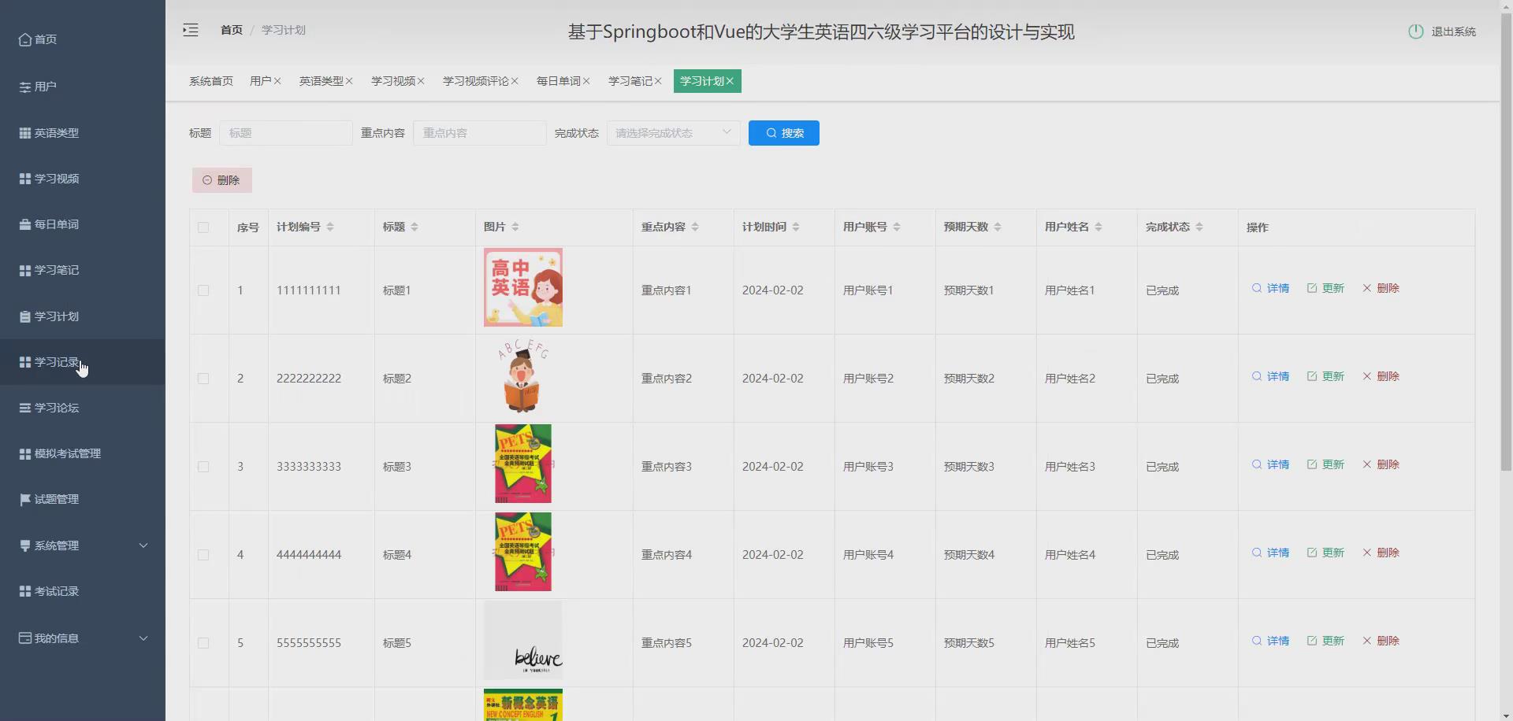Open 学习计划 in the sidebar
Image resolution: width=1513 pixels, height=721 pixels.
83,316
